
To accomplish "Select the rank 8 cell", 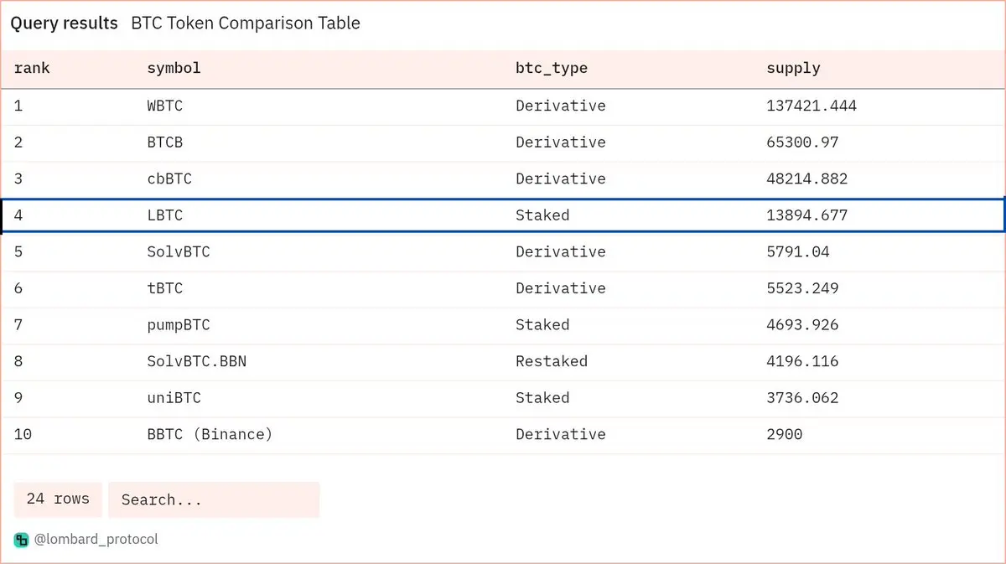I will pos(18,361).
